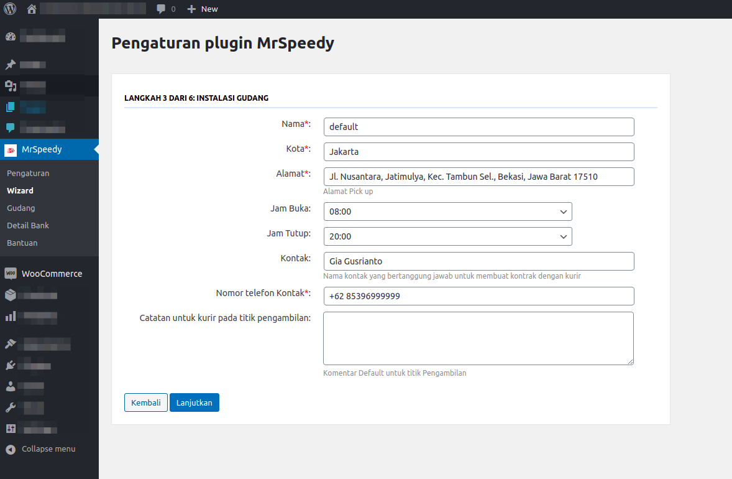Grab the textarea resize handle

(630, 361)
